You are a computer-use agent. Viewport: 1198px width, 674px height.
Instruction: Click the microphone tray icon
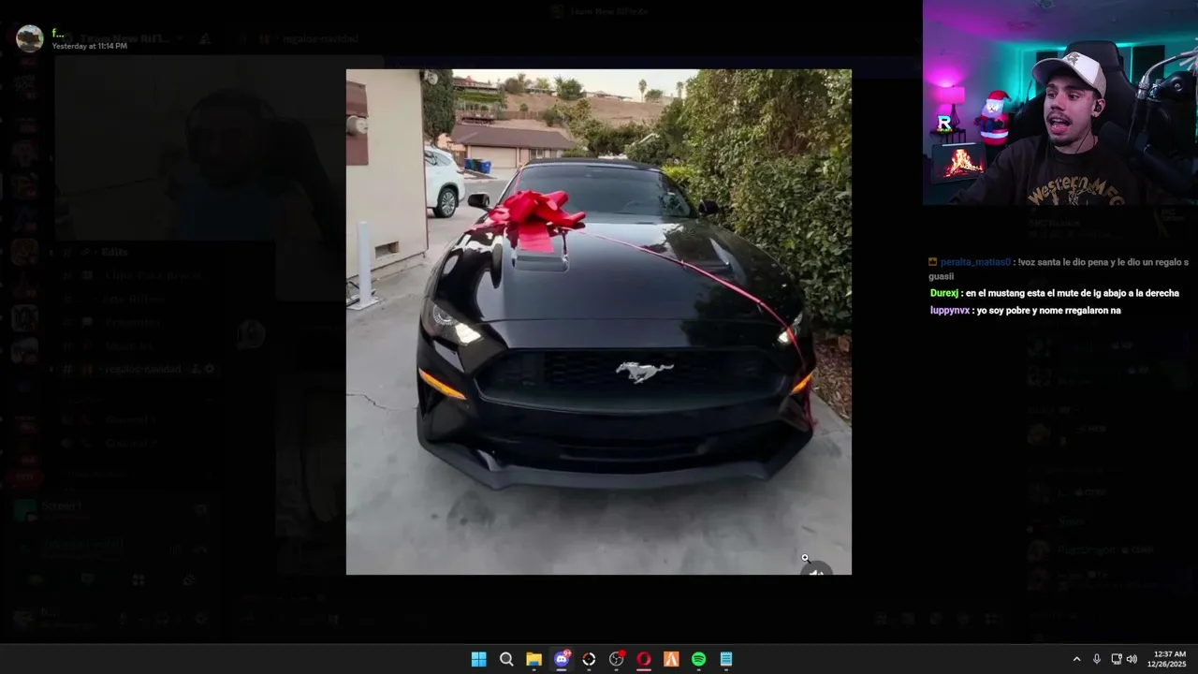(x=1096, y=659)
